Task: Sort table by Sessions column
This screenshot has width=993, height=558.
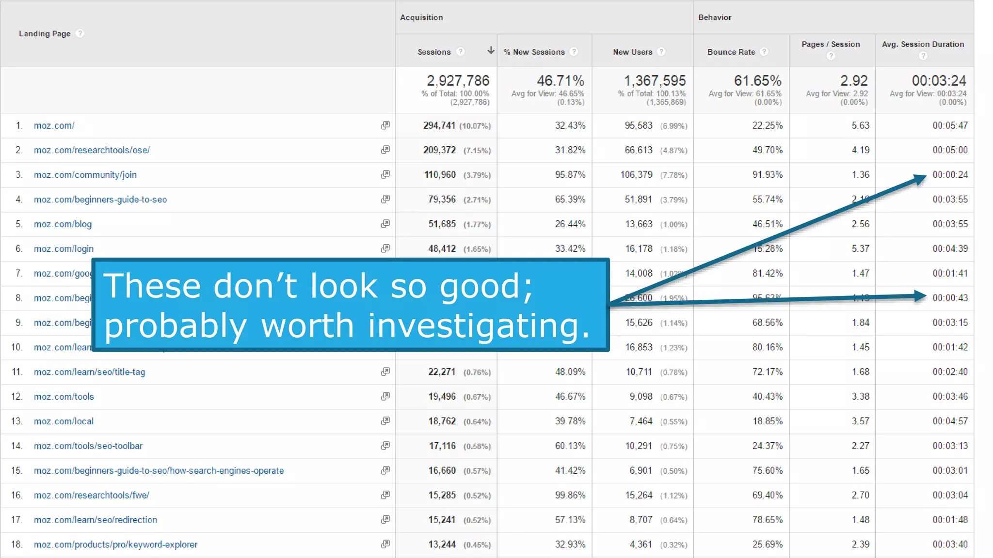Action: (434, 52)
